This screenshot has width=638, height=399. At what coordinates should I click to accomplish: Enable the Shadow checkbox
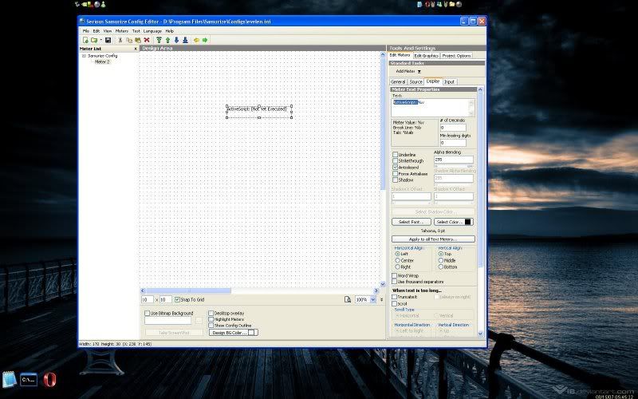pos(395,180)
